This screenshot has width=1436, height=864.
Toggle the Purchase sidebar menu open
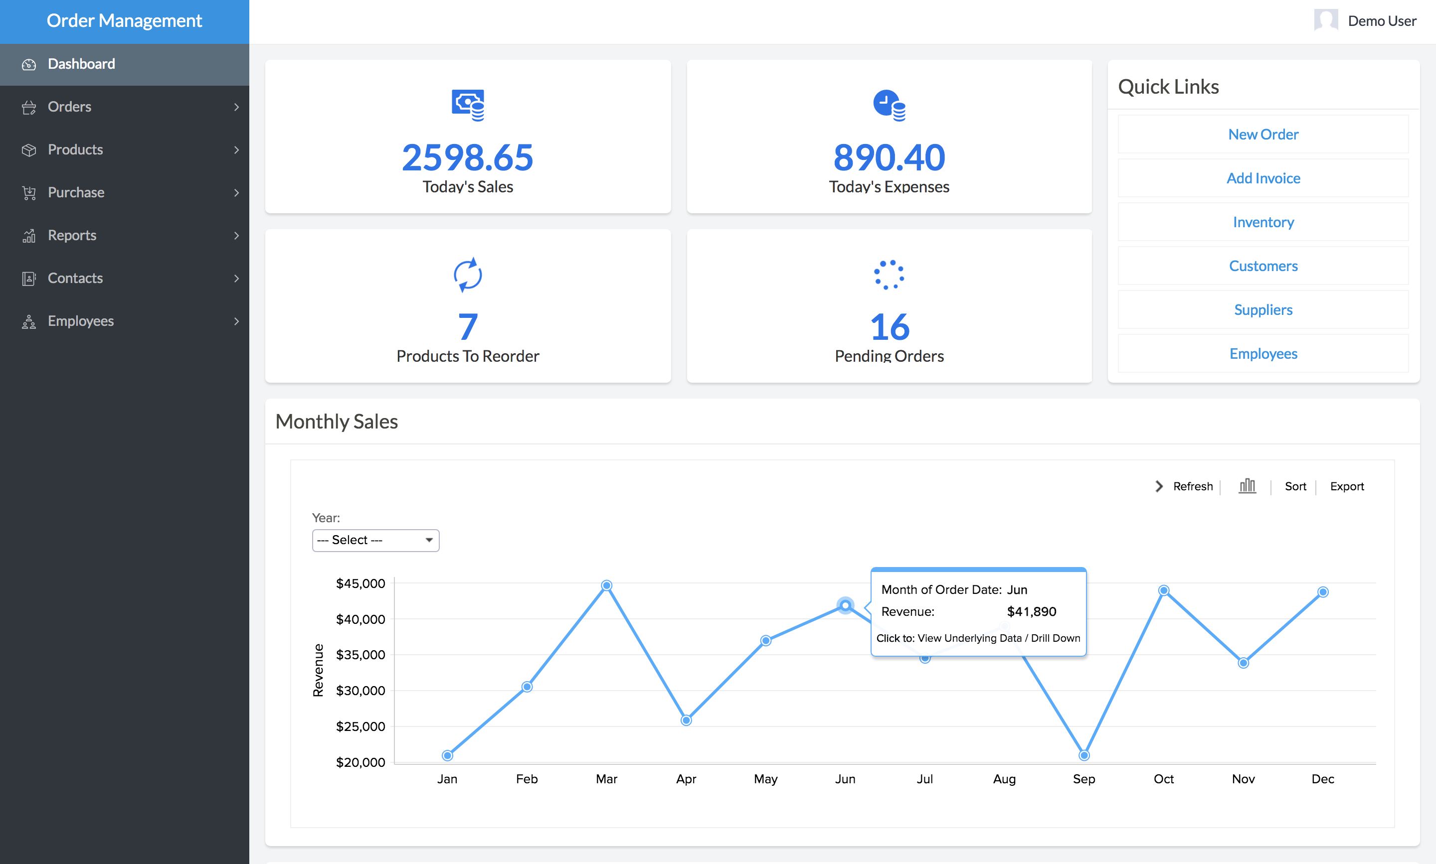pos(124,192)
